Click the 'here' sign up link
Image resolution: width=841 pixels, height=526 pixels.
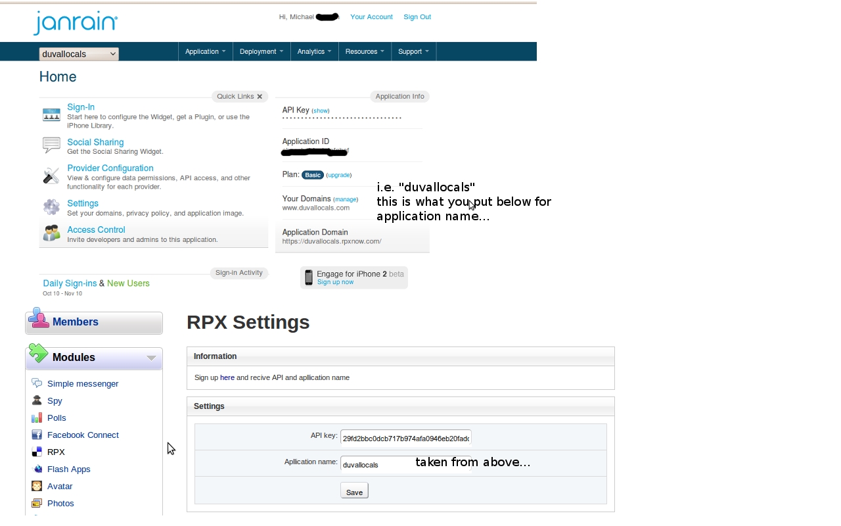point(227,377)
